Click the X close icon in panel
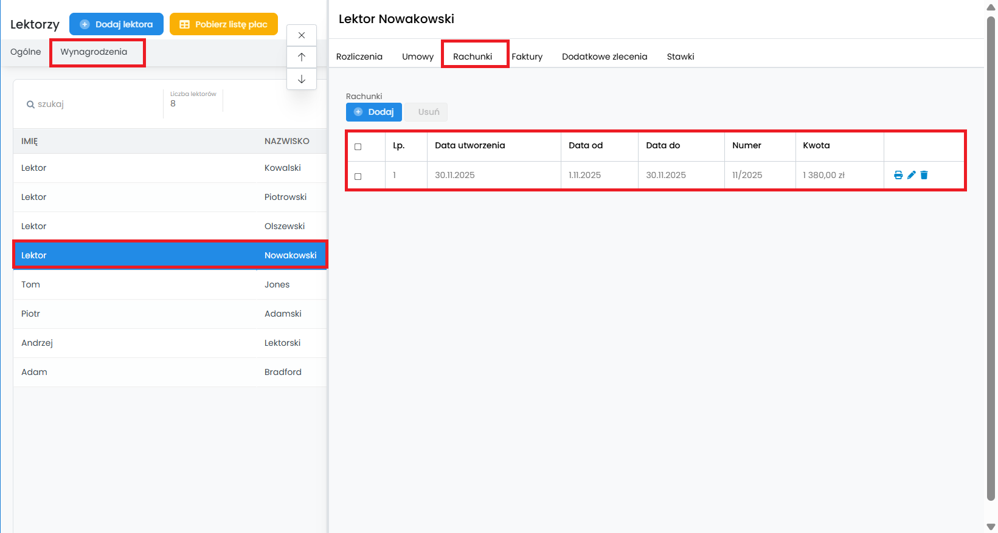Viewport: 998px width, 533px height. pos(302,35)
